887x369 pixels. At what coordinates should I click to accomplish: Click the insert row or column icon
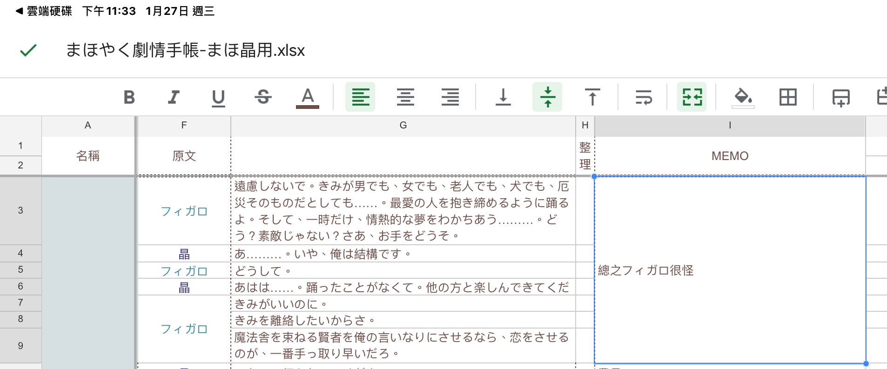[x=841, y=97]
